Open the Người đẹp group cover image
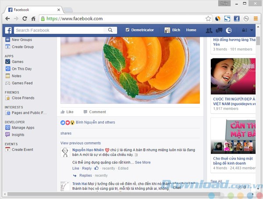 click(x=233, y=76)
